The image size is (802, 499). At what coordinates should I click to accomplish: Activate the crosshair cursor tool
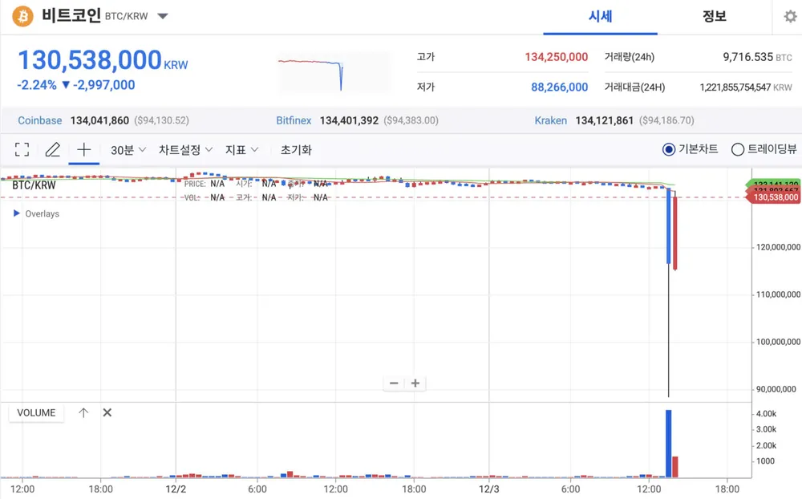click(x=83, y=150)
